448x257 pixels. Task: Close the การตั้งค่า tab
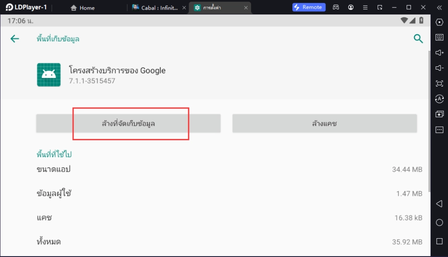246,8
